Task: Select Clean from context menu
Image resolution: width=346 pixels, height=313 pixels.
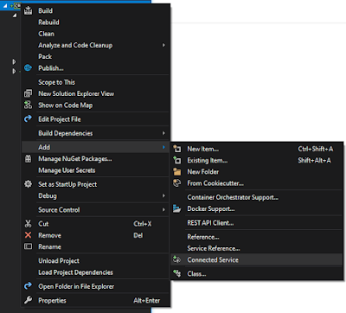Action: pos(46,34)
